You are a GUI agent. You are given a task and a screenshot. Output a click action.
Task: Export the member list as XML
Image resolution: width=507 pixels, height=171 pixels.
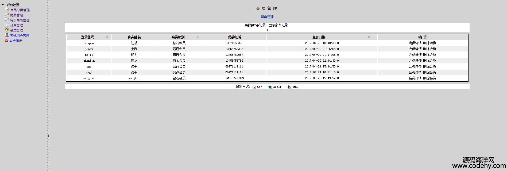coord(295,87)
